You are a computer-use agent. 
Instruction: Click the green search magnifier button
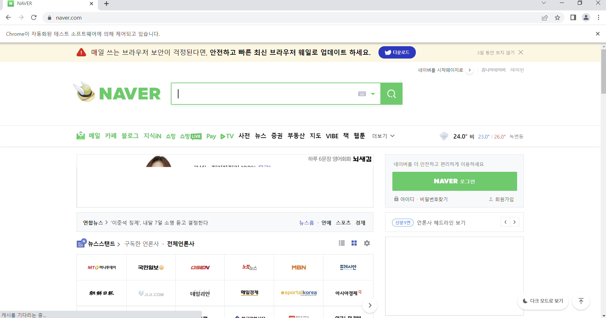[x=391, y=94]
